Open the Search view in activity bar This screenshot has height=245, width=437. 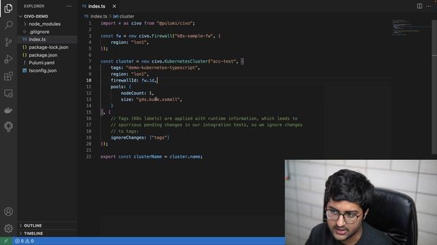pyautogui.click(x=8, y=25)
